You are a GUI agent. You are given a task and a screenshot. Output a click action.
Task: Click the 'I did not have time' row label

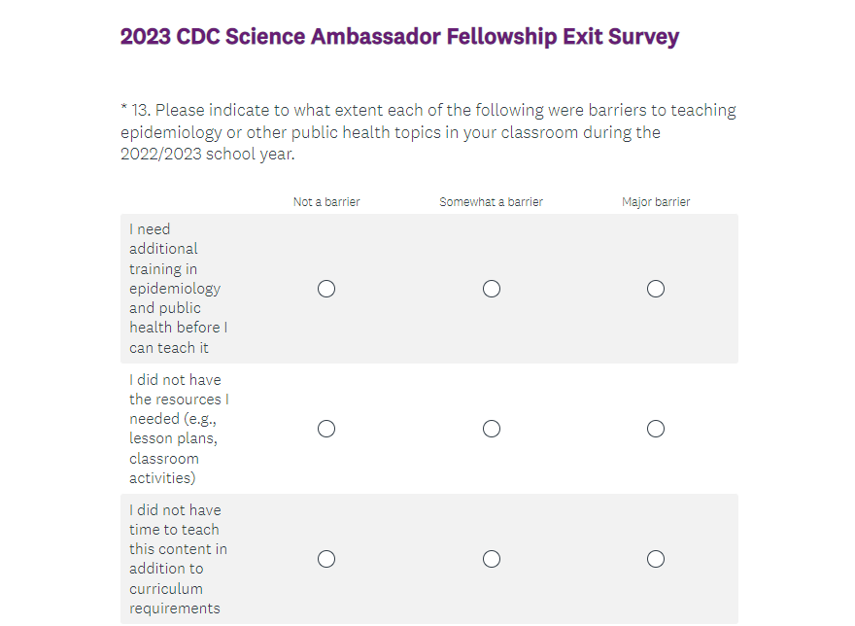[178, 559]
